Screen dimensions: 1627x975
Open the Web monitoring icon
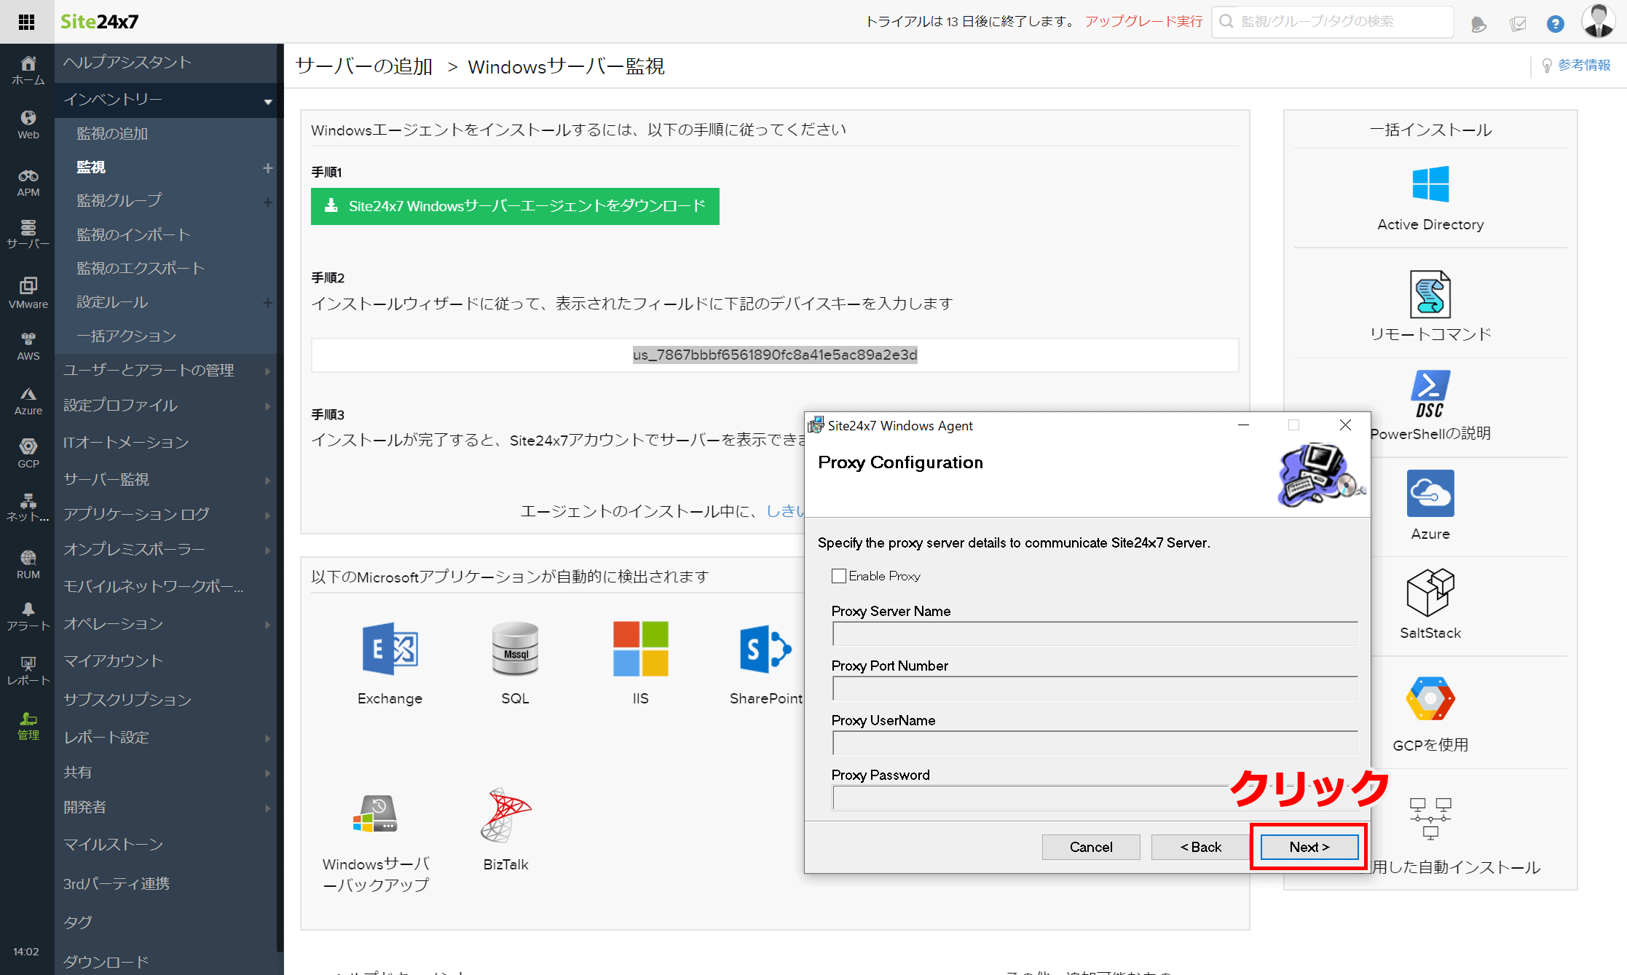[x=28, y=125]
